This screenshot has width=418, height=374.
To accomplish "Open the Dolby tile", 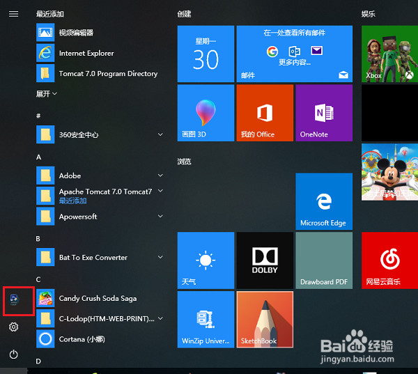I will click(x=265, y=260).
